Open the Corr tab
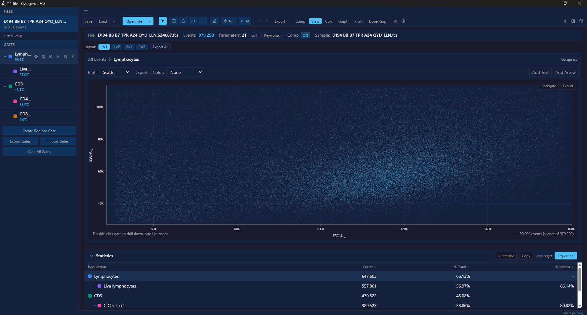Viewport: 587px width, 315px height. [x=329, y=21]
